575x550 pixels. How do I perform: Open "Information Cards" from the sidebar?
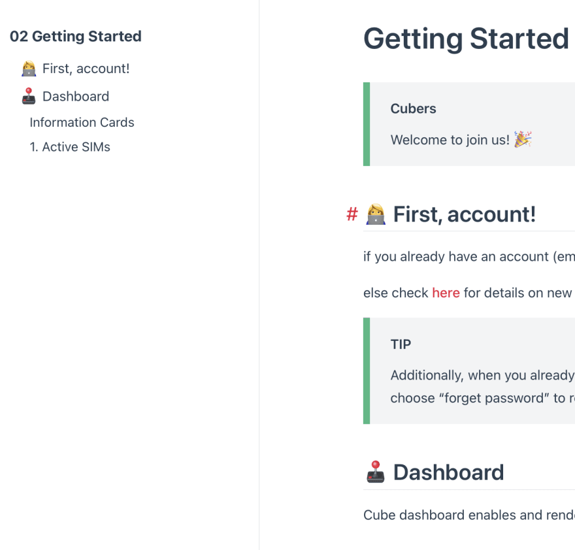pyautogui.click(x=81, y=122)
